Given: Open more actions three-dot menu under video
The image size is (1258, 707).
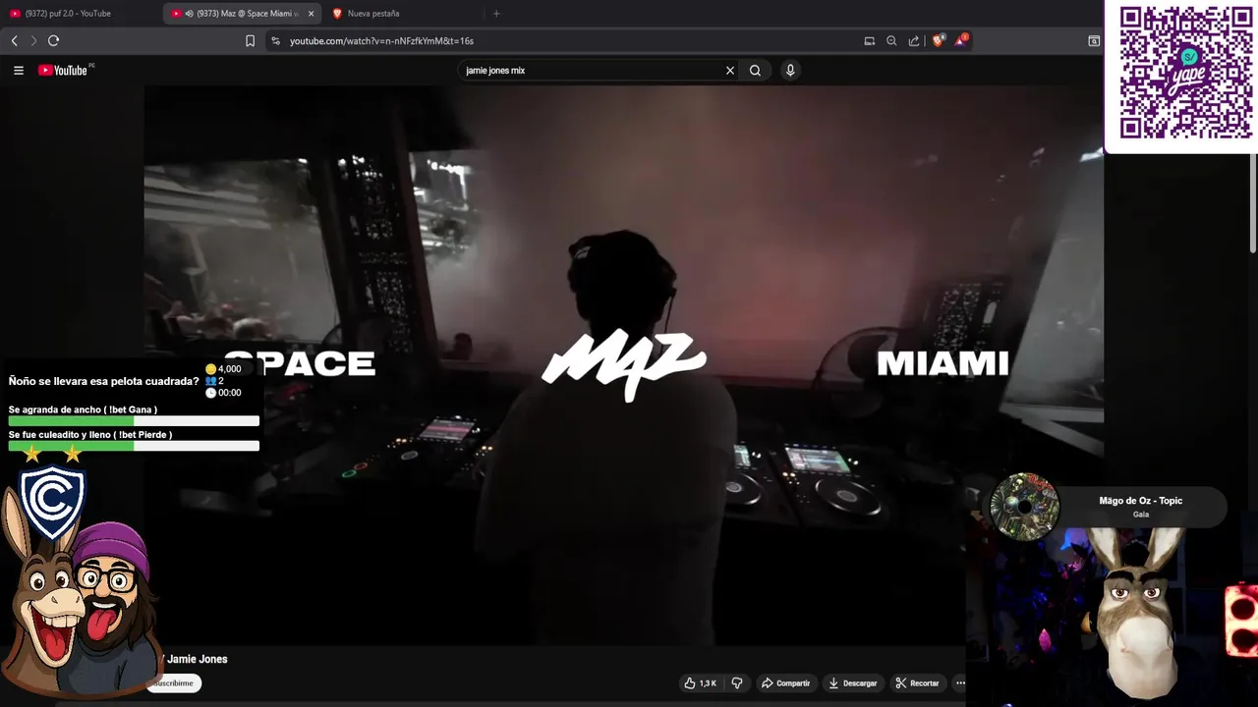Looking at the screenshot, I should point(960,683).
